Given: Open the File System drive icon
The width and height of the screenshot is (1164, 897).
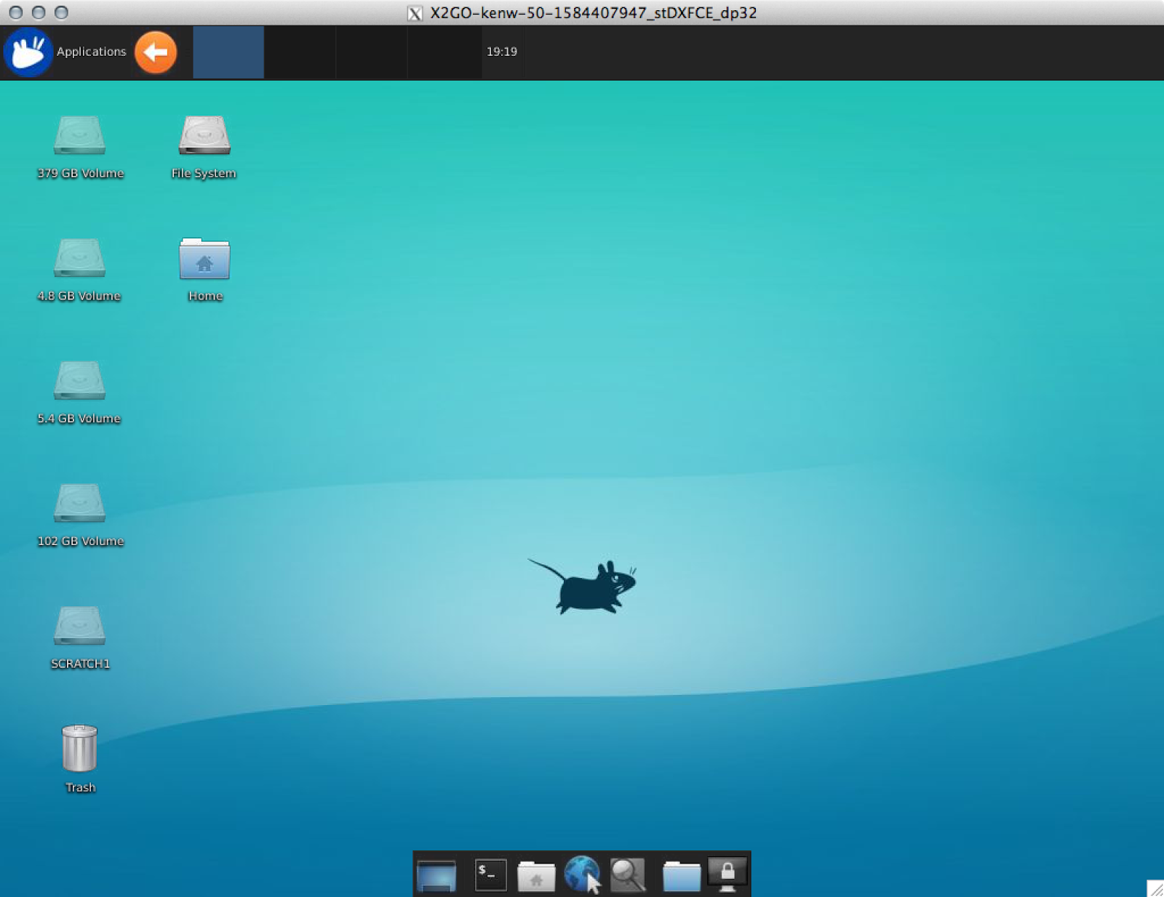Looking at the screenshot, I should click(x=204, y=137).
